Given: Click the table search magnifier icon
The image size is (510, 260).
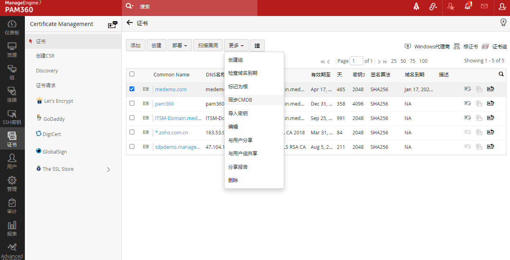Looking at the screenshot, I should coord(501,74).
